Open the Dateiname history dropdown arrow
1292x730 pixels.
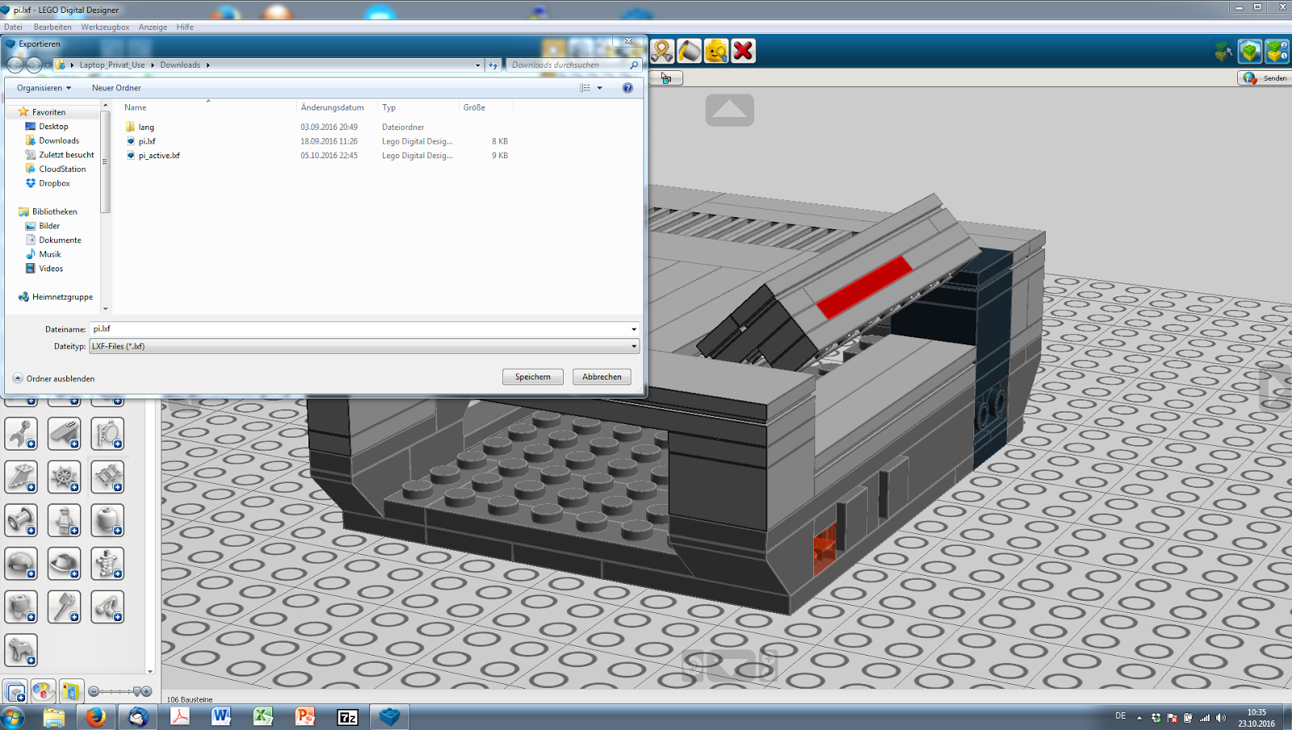tap(634, 329)
